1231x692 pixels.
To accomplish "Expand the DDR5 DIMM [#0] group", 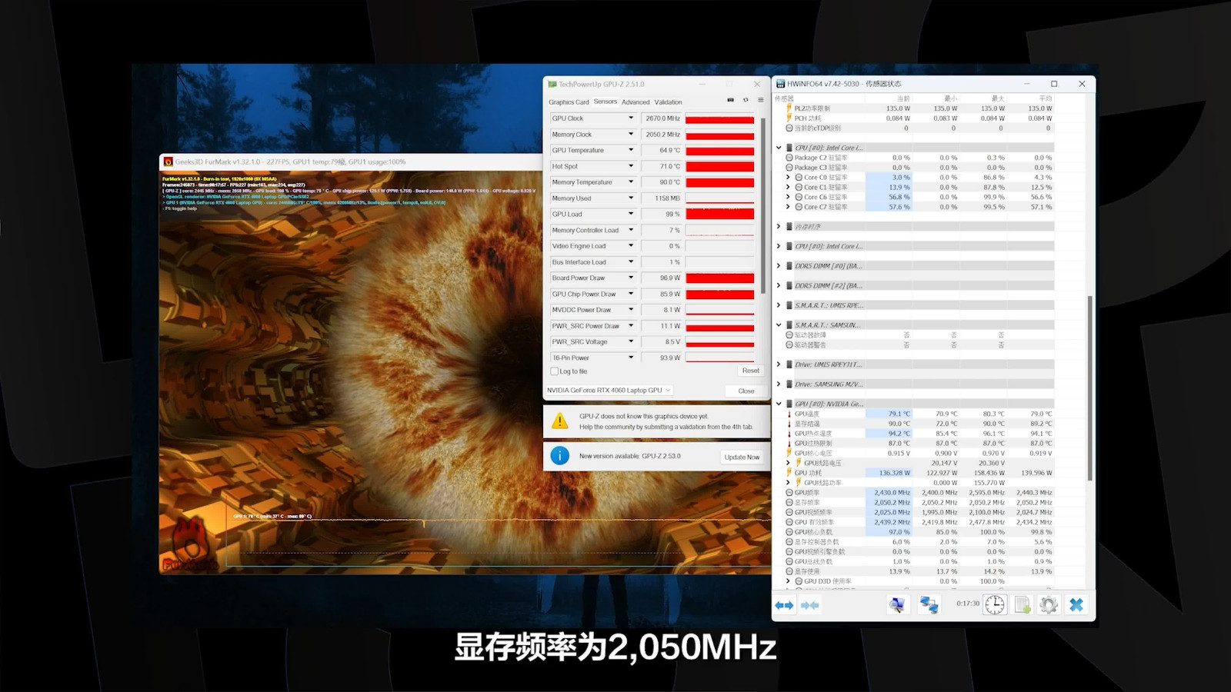I will 779,266.
